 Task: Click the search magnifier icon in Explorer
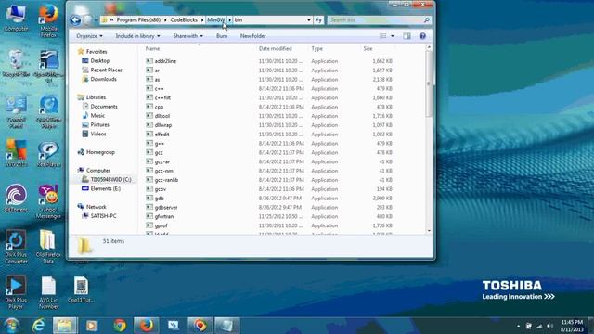click(x=427, y=20)
